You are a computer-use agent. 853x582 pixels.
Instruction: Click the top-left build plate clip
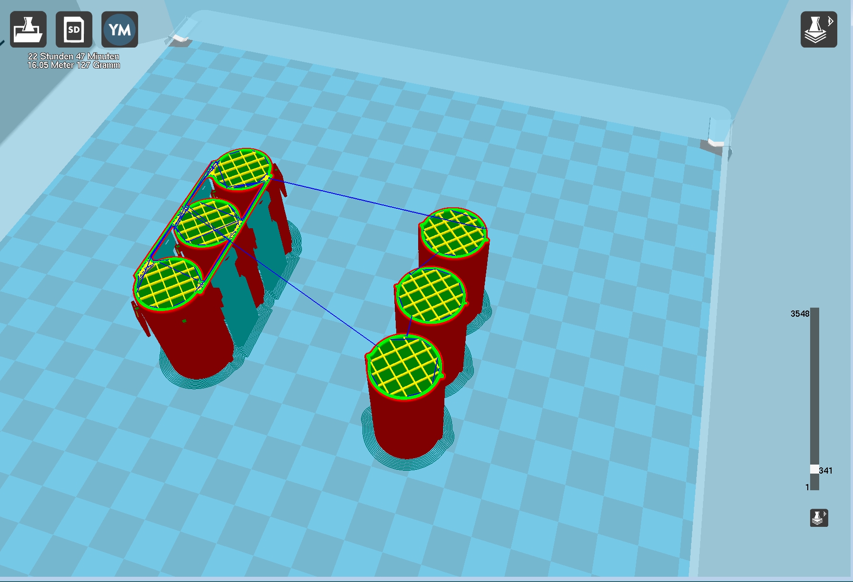[x=180, y=38]
